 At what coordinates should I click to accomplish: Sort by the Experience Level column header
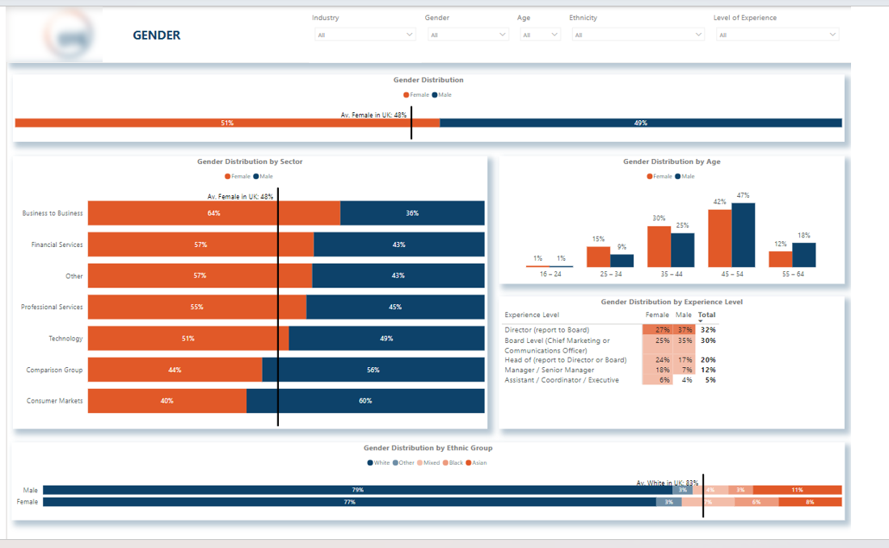[532, 315]
